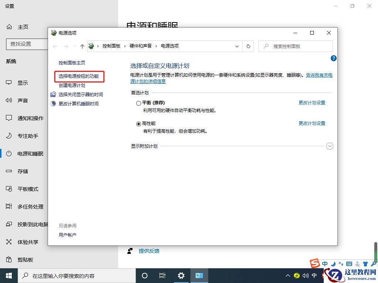Viewport: 378px width, 283px height.
Task: Open 显示 settings in the sidebar
Action: [23, 83]
